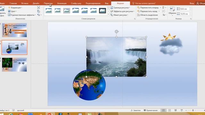The width and height of the screenshot is (205, 115).
Task: Click the width field showing 13,55 см
Action: point(184,14)
